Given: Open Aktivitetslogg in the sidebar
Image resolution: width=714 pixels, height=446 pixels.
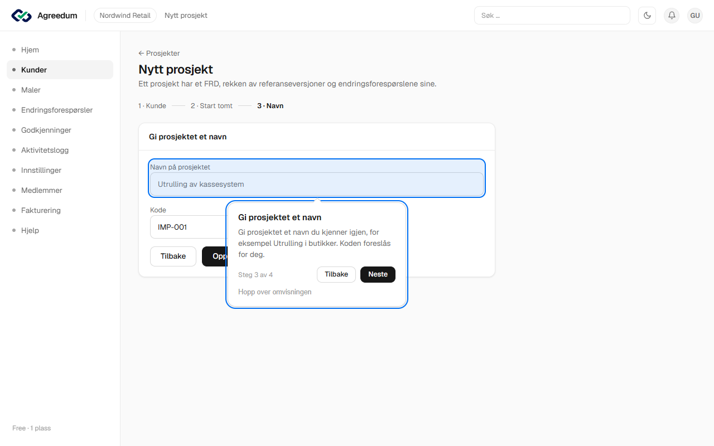Looking at the screenshot, I should [x=60, y=150].
